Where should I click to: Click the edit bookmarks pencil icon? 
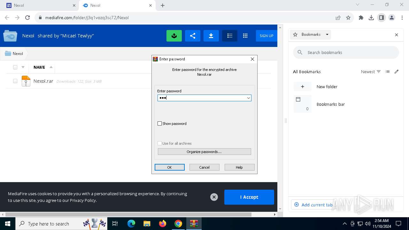tap(397, 72)
